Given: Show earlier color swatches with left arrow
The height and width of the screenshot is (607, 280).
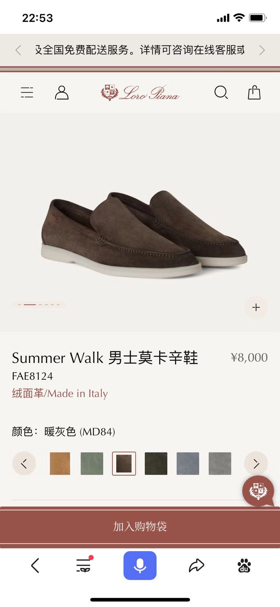Looking at the screenshot, I should (24, 463).
